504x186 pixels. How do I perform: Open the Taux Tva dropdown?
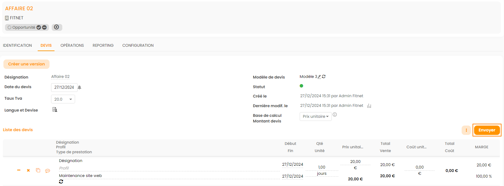pyautogui.click(x=63, y=99)
